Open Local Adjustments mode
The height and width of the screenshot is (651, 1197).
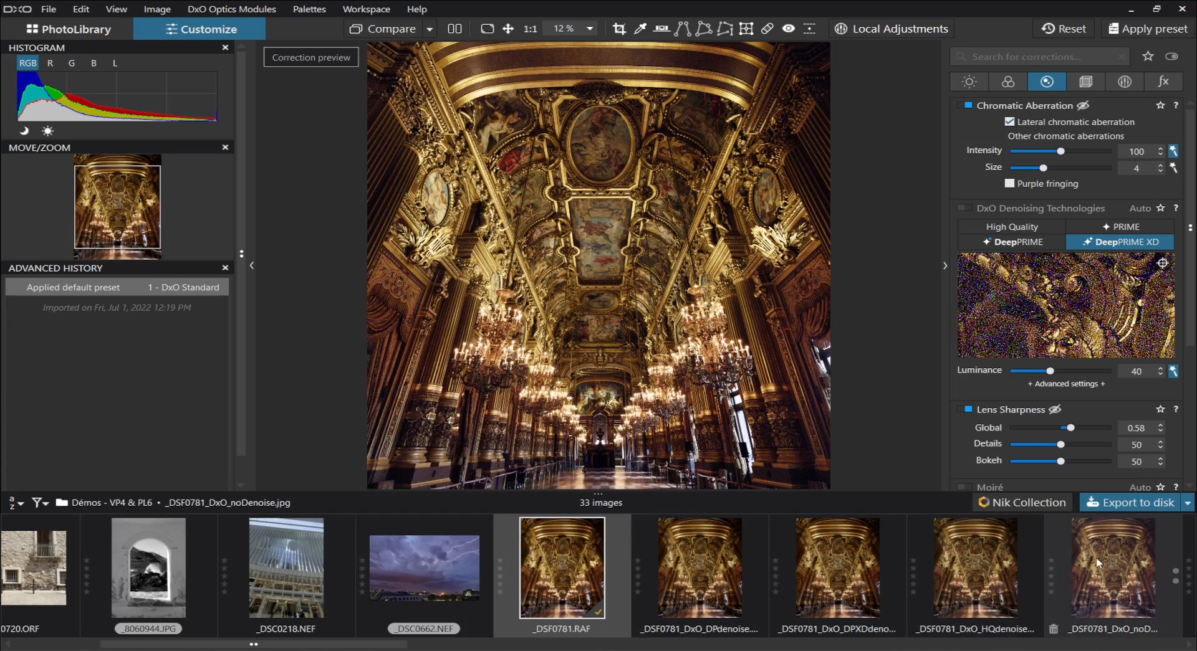point(891,29)
